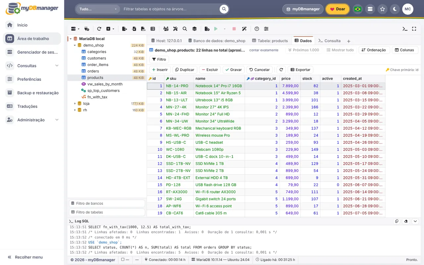Expand the loja database node

[x=75, y=104]
